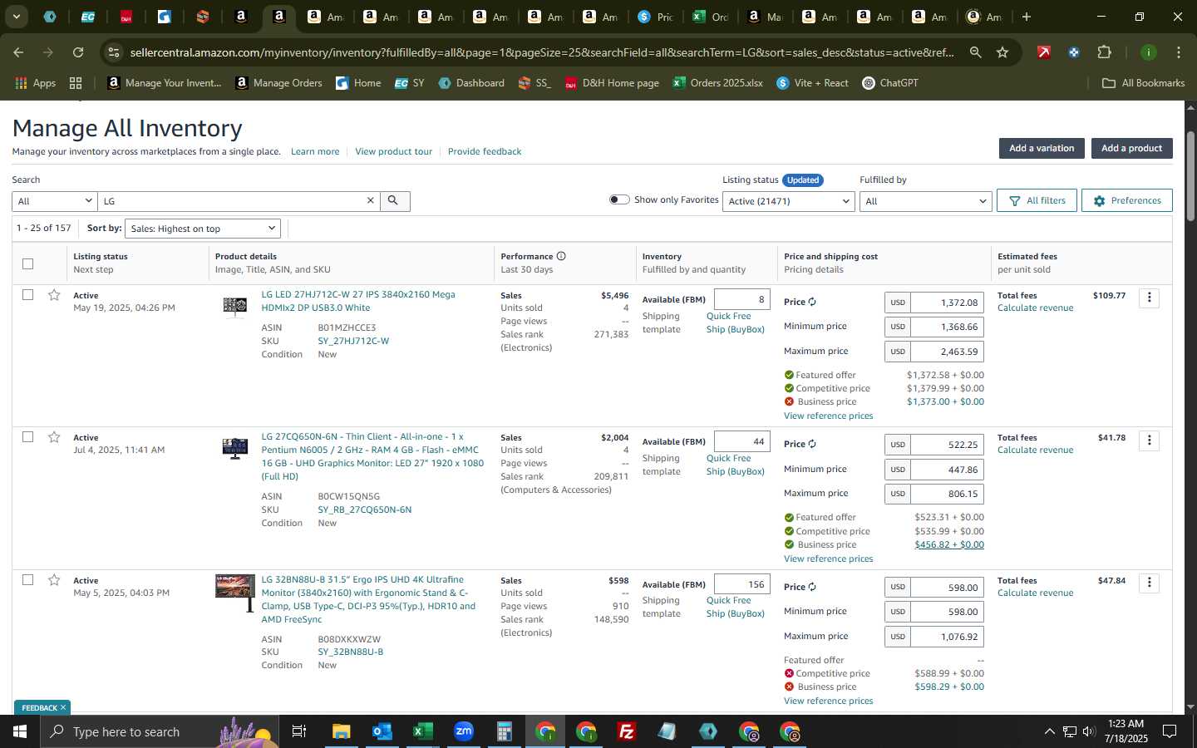
Task: Select checkbox for 27CQ650N-6N listing
Action: (28, 437)
